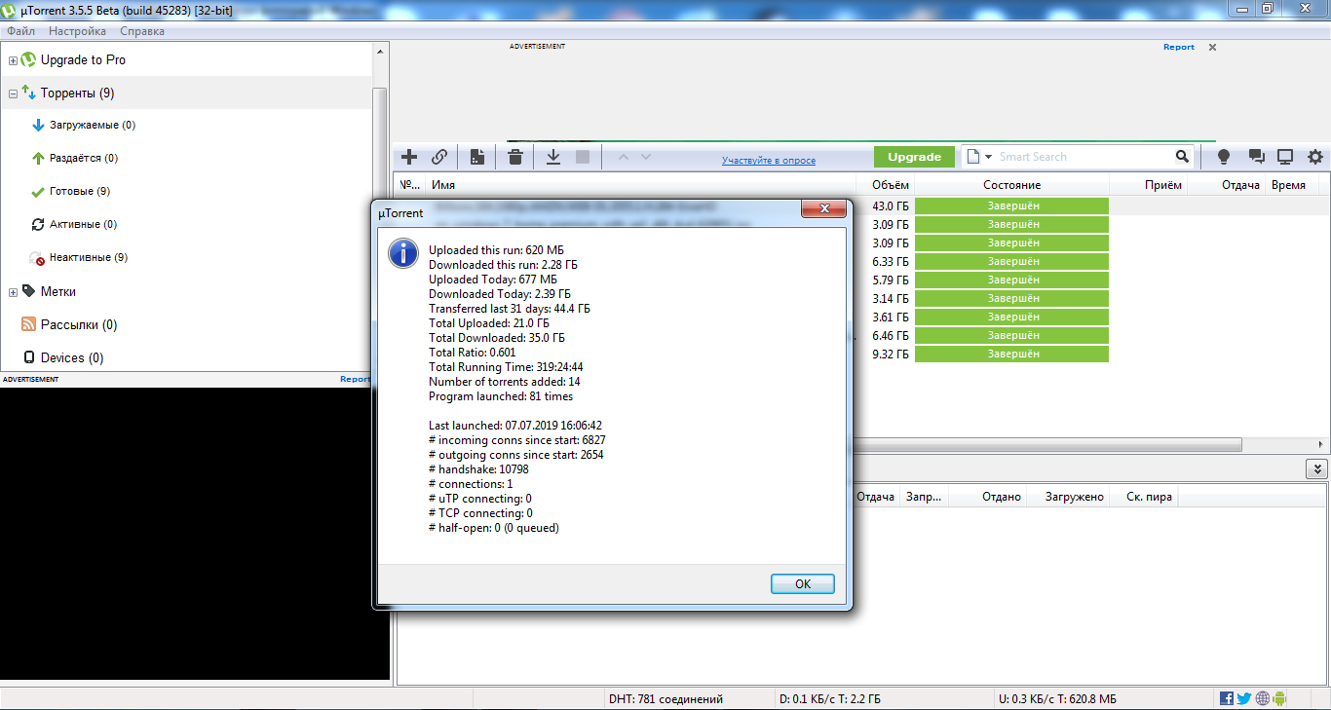Image resolution: width=1331 pixels, height=710 pixels.
Task: Select Раздаётся (0) category
Action: click(x=84, y=159)
